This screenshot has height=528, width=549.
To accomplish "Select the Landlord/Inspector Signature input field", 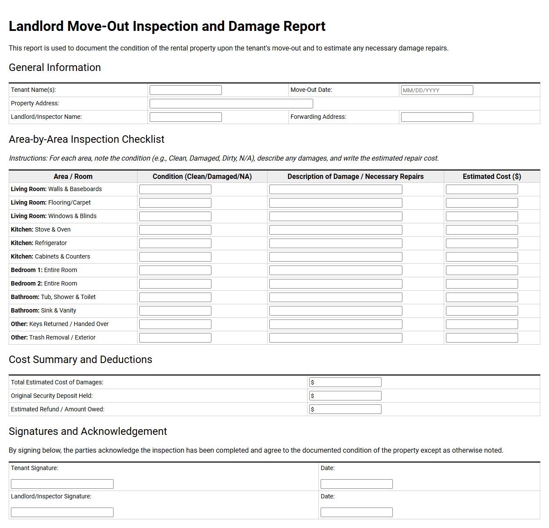I will tap(62, 512).
